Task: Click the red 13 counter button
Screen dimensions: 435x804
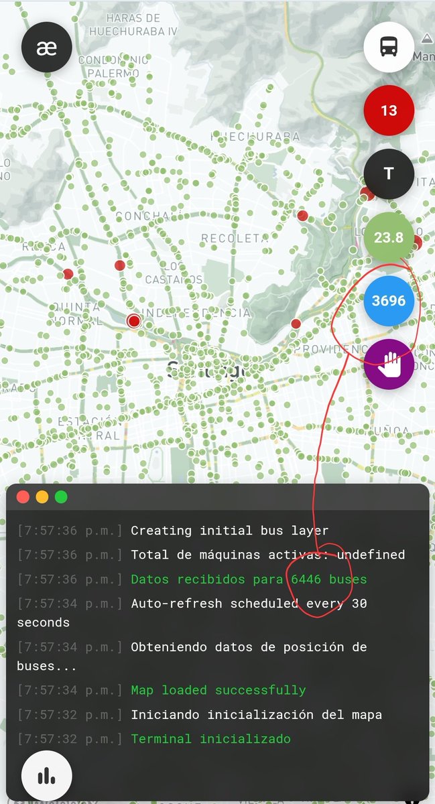Action: [x=389, y=111]
